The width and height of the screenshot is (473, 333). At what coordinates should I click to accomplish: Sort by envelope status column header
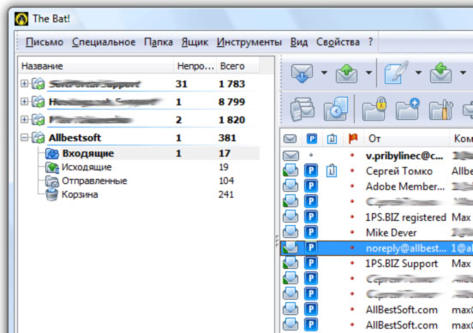[290, 139]
